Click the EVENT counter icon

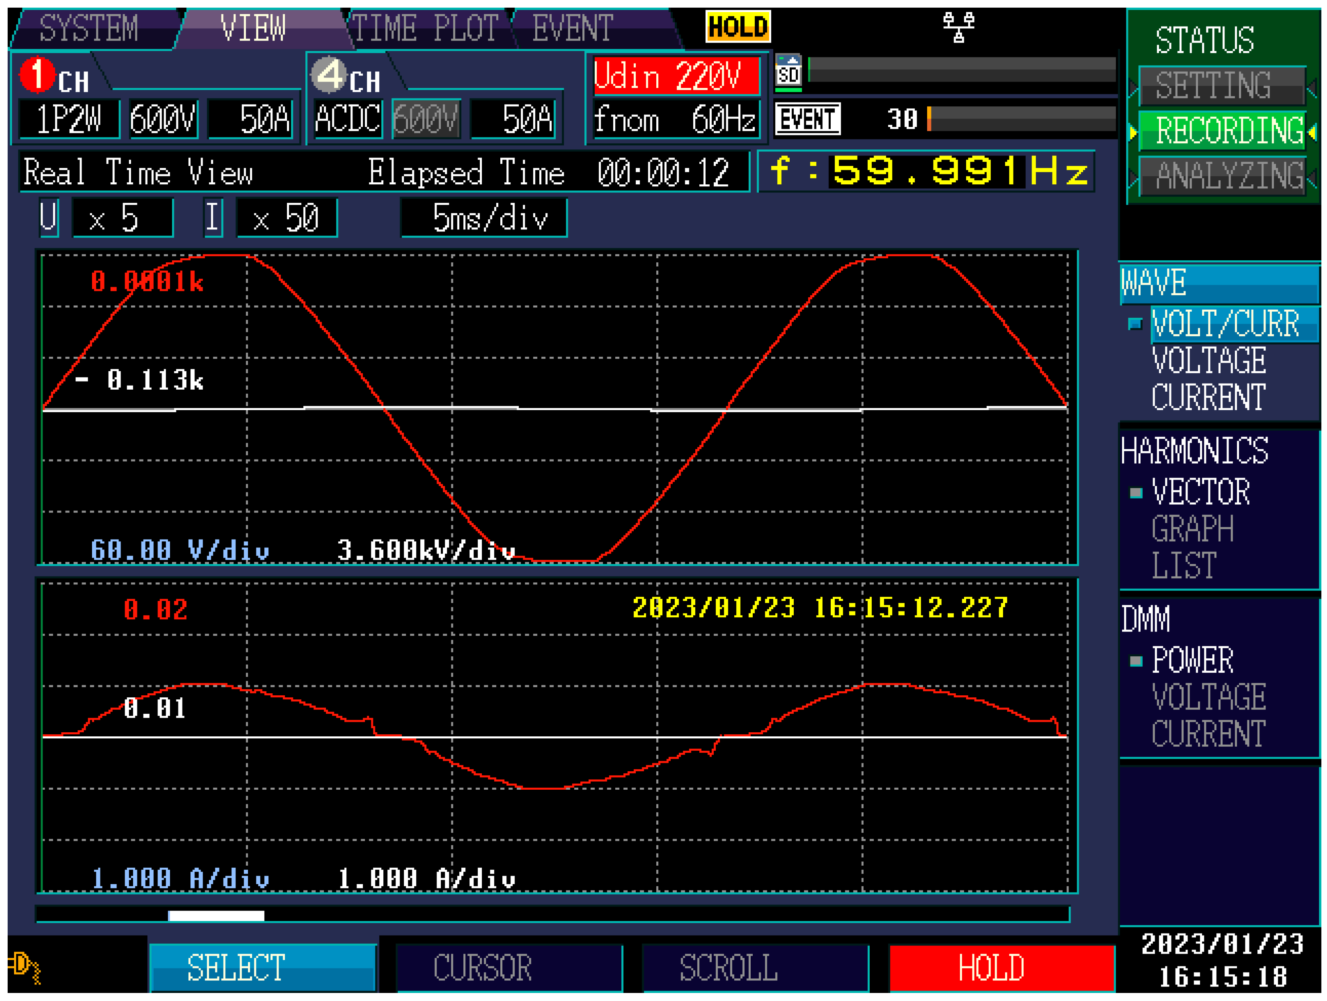[807, 119]
